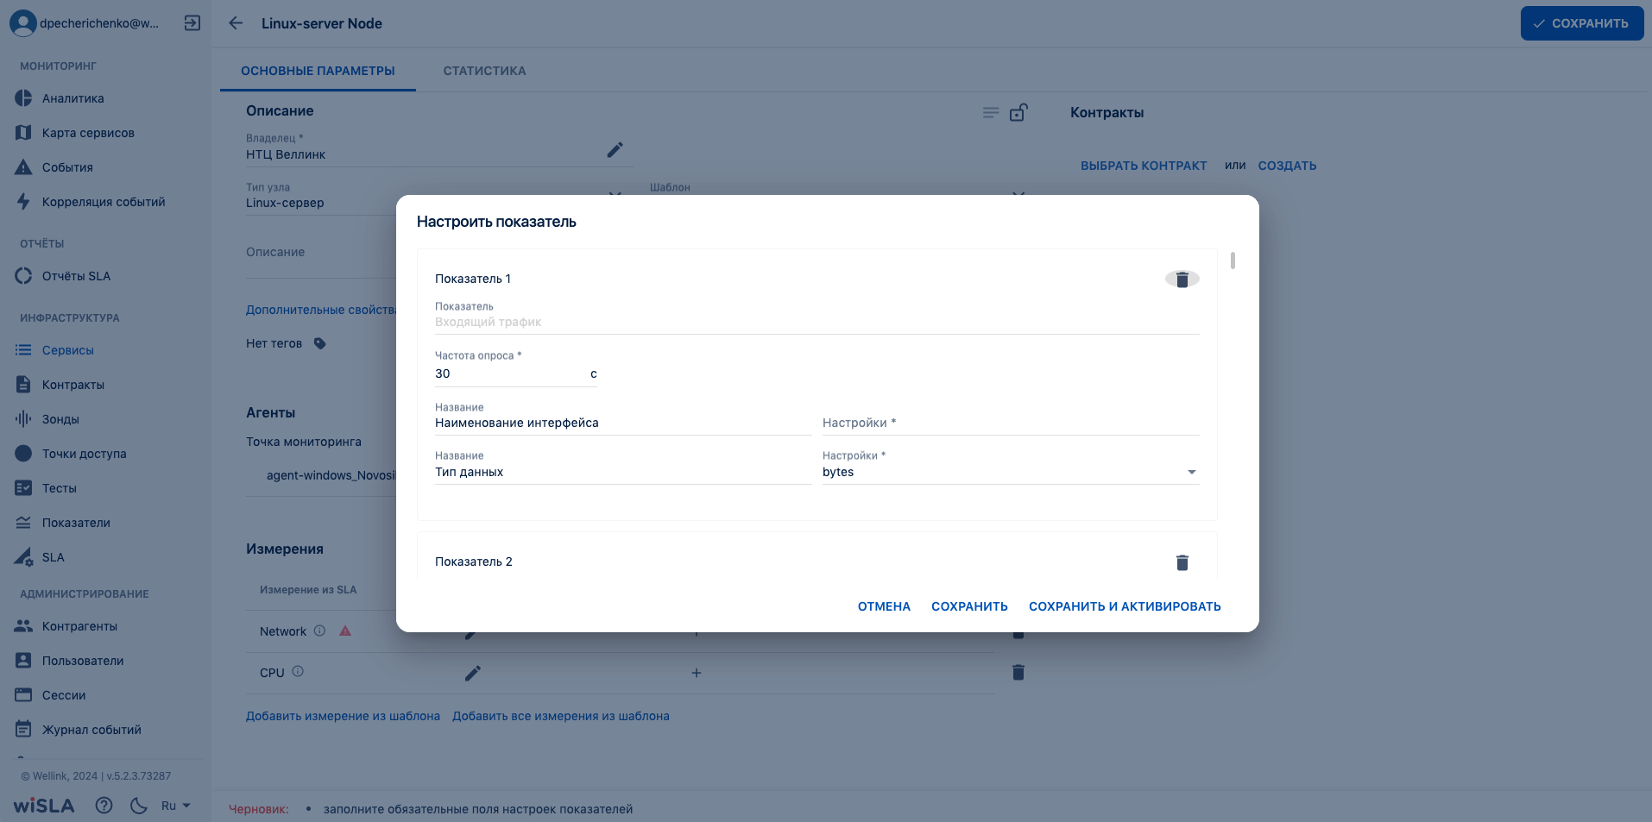
Task: Edit the owner with the pencil icon
Action: pos(615,150)
